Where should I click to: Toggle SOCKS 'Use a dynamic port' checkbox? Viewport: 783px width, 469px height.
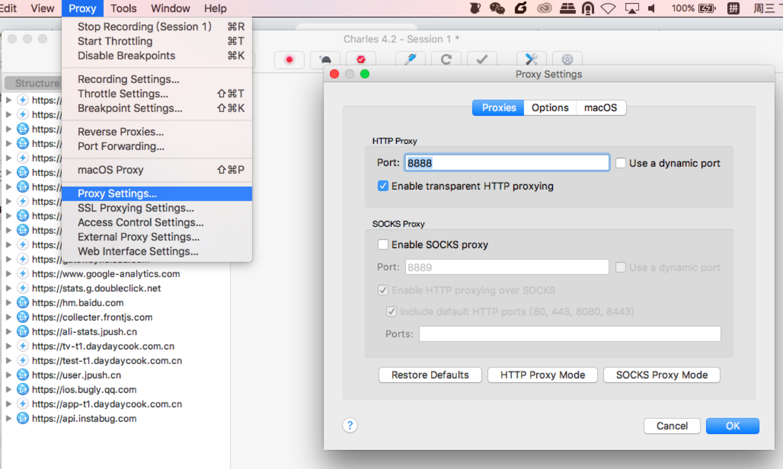(x=620, y=268)
